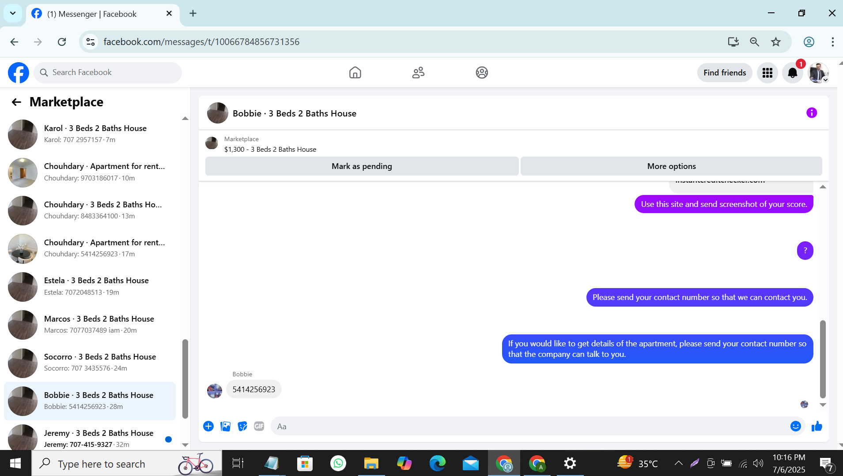Install app using the address bar install icon
This screenshot has width=843, height=476.
click(x=733, y=42)
